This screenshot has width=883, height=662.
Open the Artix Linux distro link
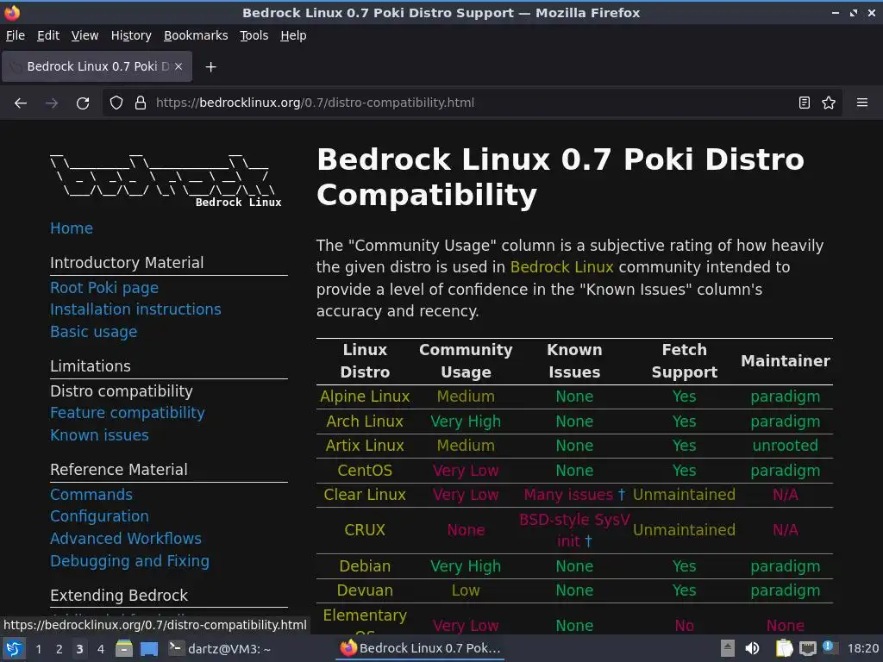365,446
